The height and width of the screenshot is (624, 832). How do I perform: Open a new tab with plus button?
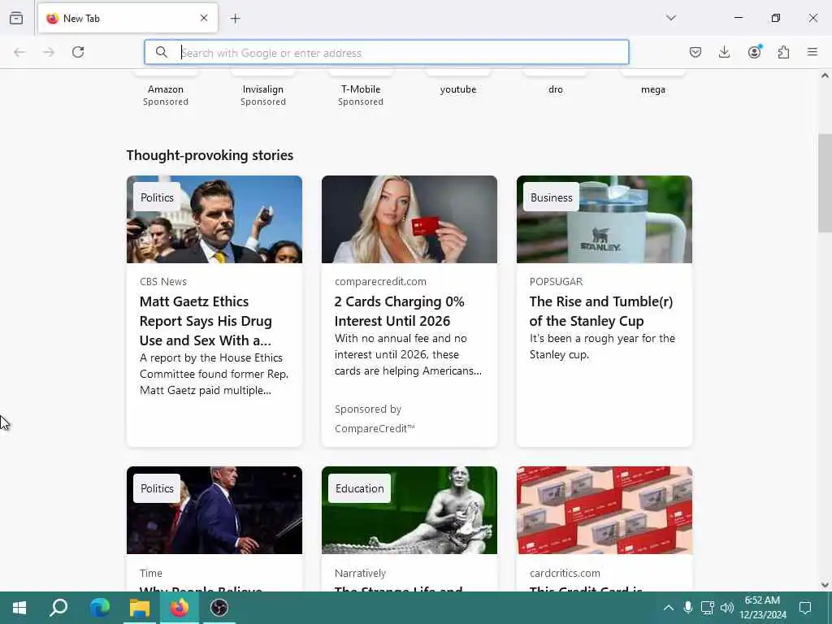[x=236, y=19]
